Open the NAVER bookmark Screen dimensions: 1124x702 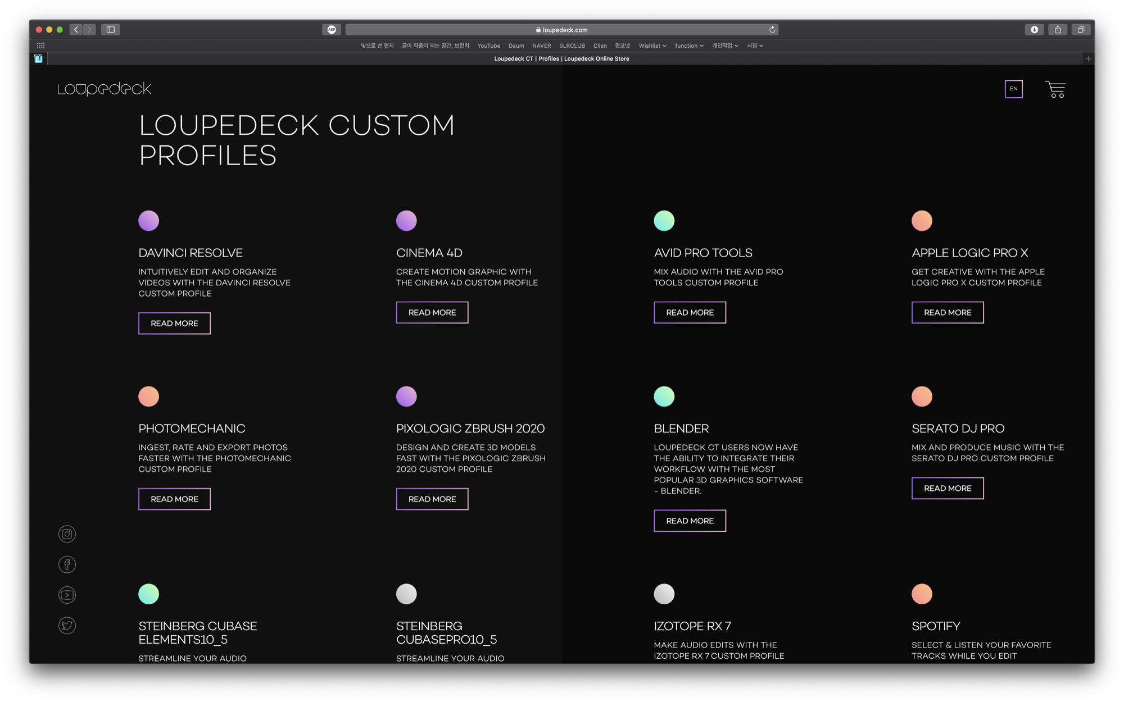pos(541,46)
